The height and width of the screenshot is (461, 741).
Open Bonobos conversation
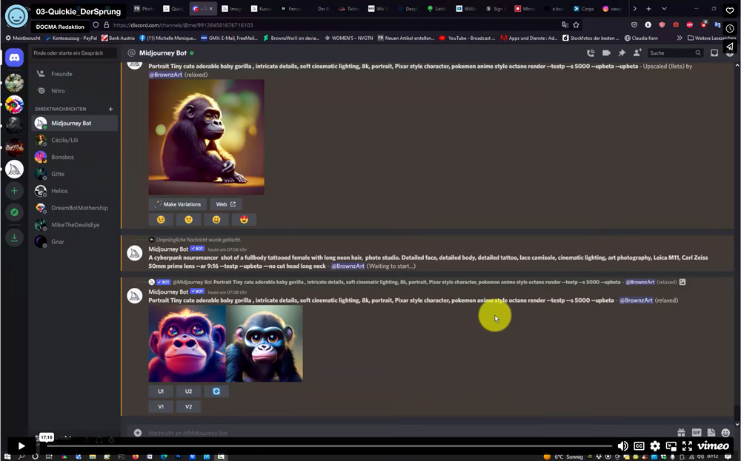pyautogui.click(x=75, y=157)
